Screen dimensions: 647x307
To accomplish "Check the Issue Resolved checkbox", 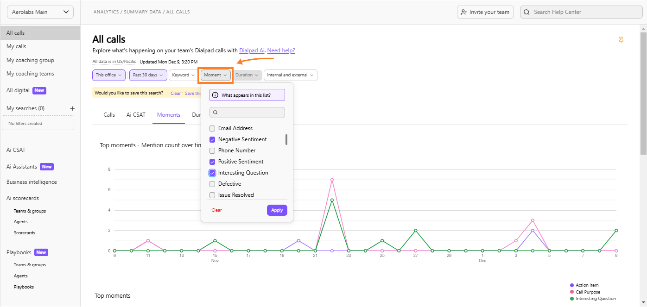I will pos(212,195).
